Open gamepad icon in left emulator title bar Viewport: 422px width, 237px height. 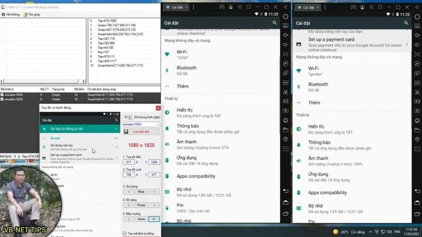tap(222, 7)
